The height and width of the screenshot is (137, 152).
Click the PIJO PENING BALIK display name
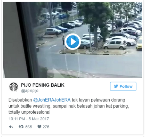pos(43,85)
